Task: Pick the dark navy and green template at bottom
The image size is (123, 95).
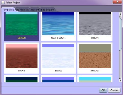Action: click(21, 79)
